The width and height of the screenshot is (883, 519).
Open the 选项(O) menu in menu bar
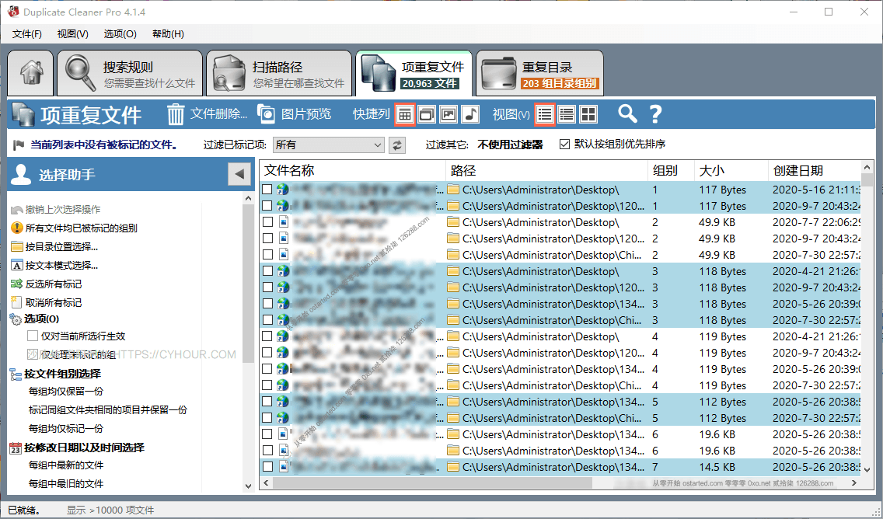120,33
